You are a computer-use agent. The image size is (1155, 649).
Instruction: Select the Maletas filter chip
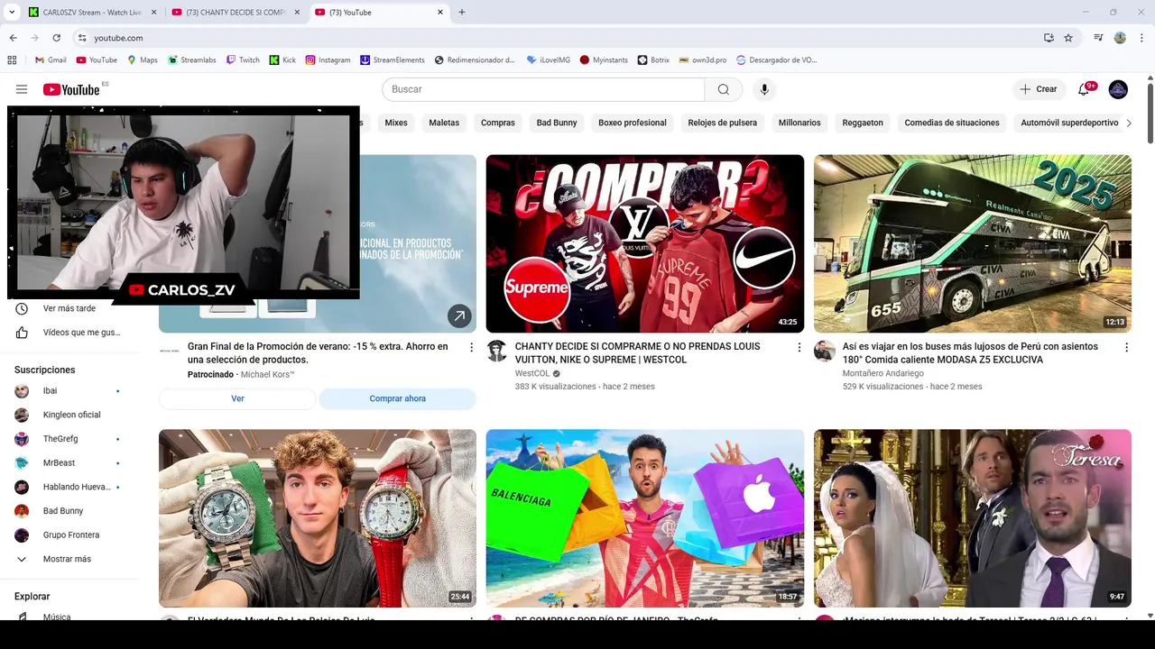(444, 123)
